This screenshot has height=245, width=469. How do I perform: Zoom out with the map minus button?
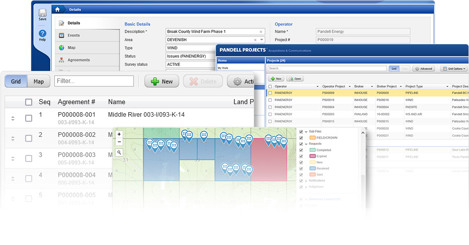click(119, 142)
